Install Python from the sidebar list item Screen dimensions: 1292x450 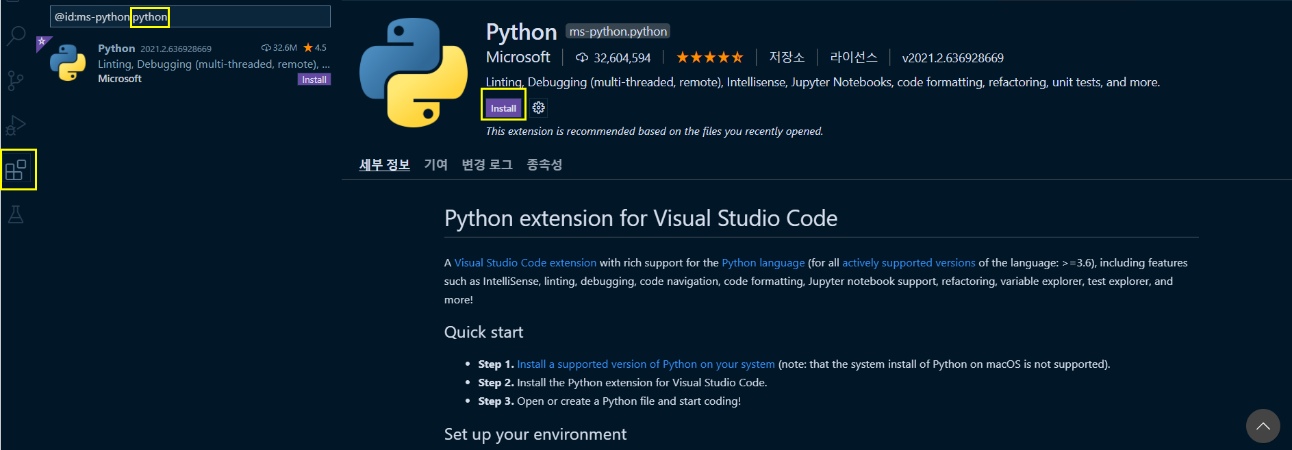point(314,79)
